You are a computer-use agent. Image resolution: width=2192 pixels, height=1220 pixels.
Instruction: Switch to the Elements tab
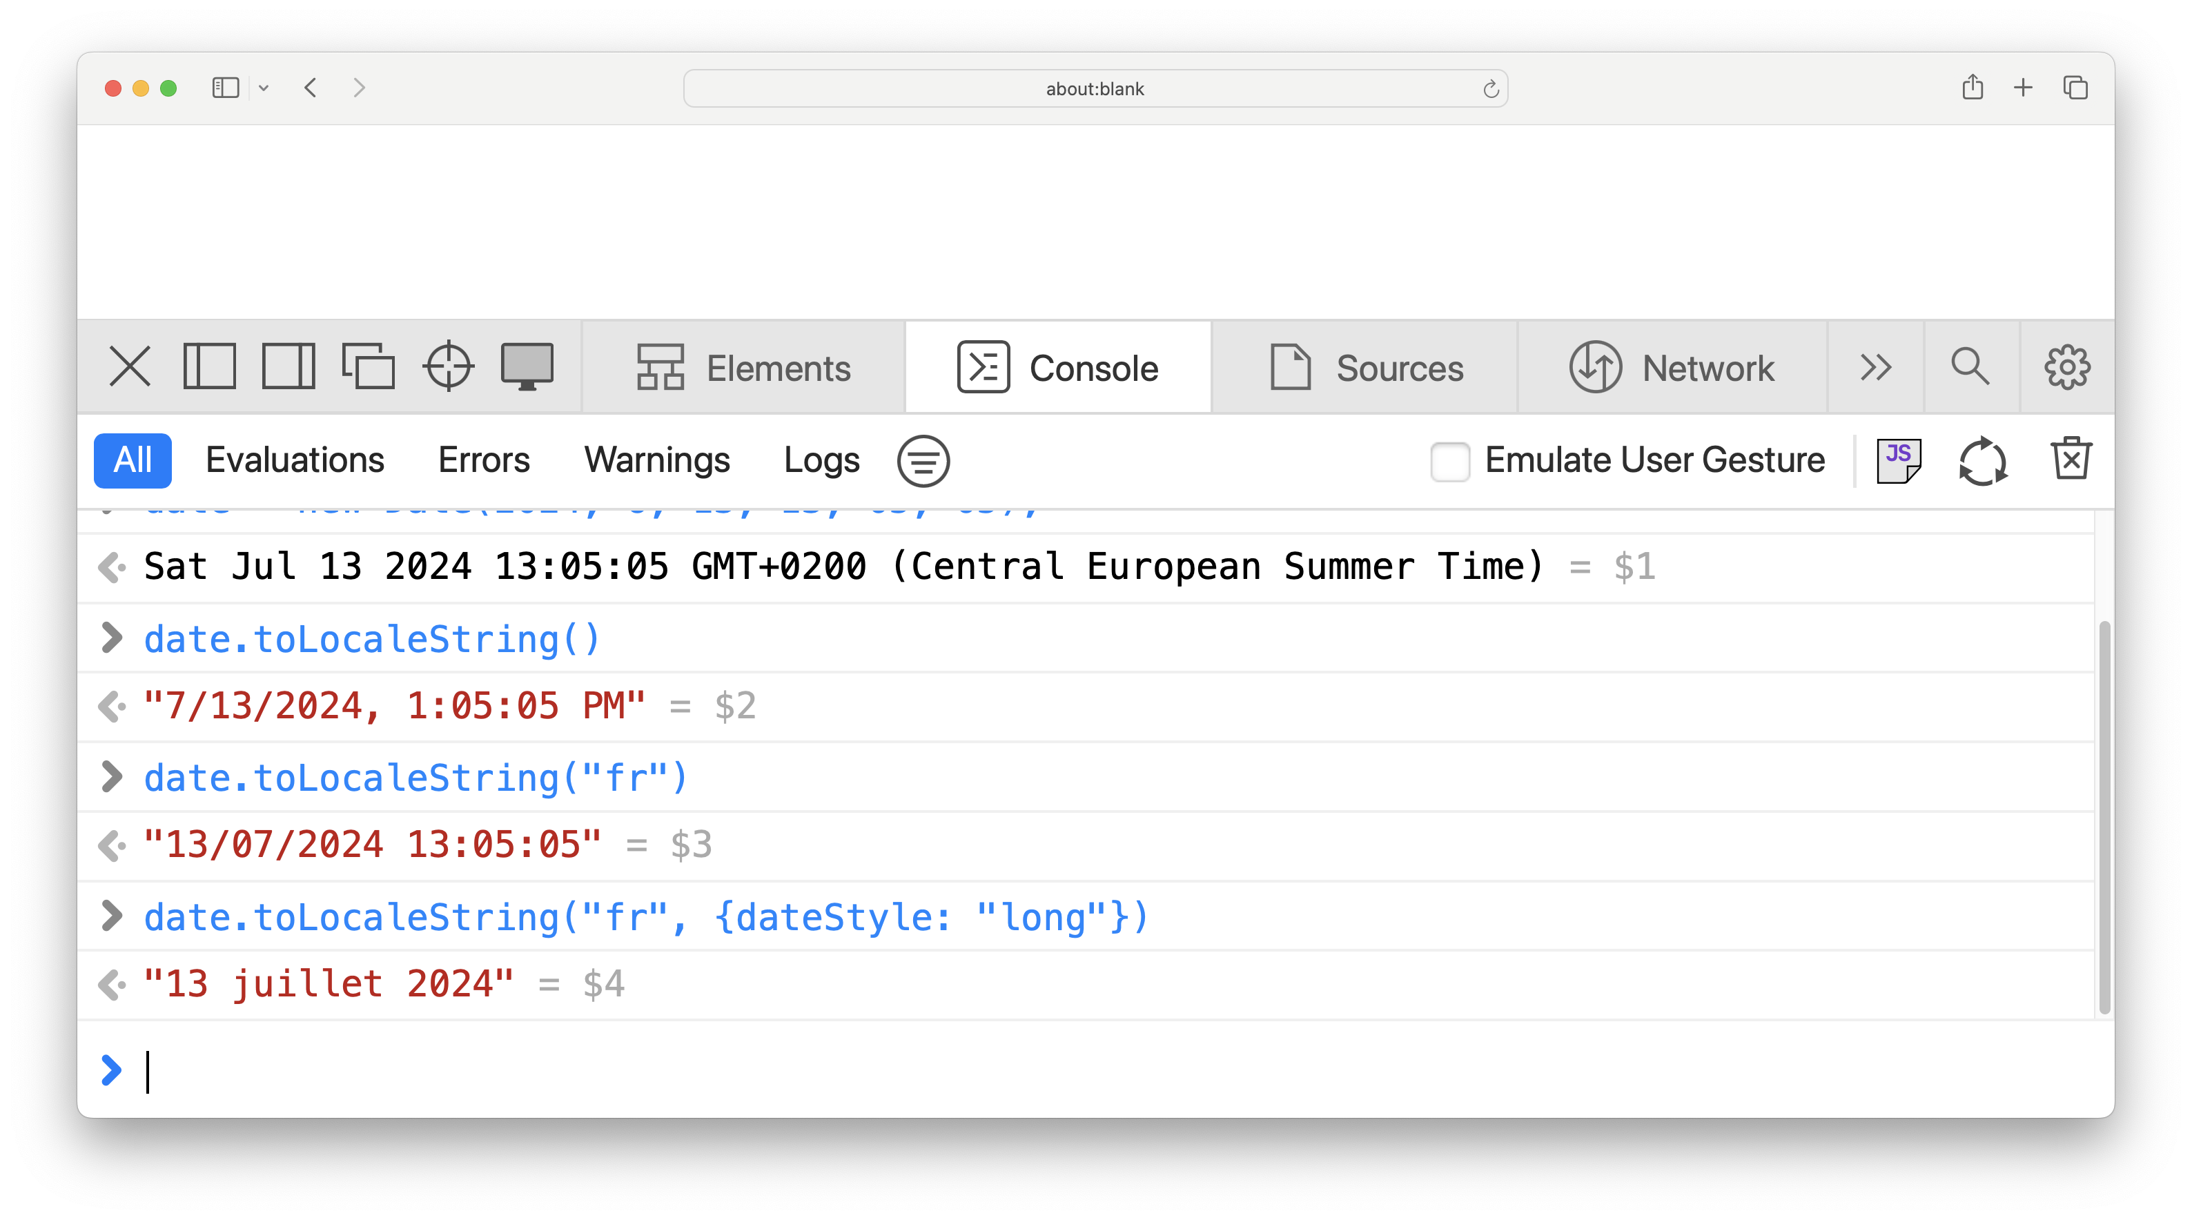(744, 368)
